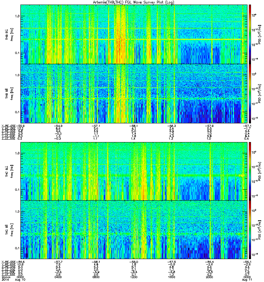
Task: Click the plot title 'Artemis(THB,THC) FGL Wave Survey Plot (Log)'
Action: click(133, 2)
